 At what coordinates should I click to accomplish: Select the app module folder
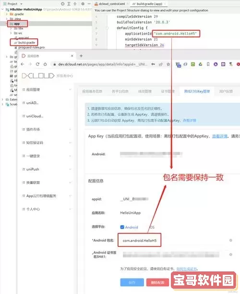[x=17, y=24]
